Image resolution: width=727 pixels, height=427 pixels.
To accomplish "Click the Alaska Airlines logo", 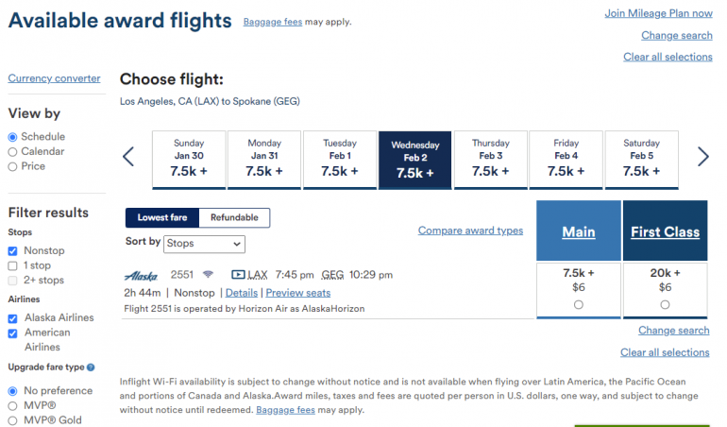I will (141, 275).
